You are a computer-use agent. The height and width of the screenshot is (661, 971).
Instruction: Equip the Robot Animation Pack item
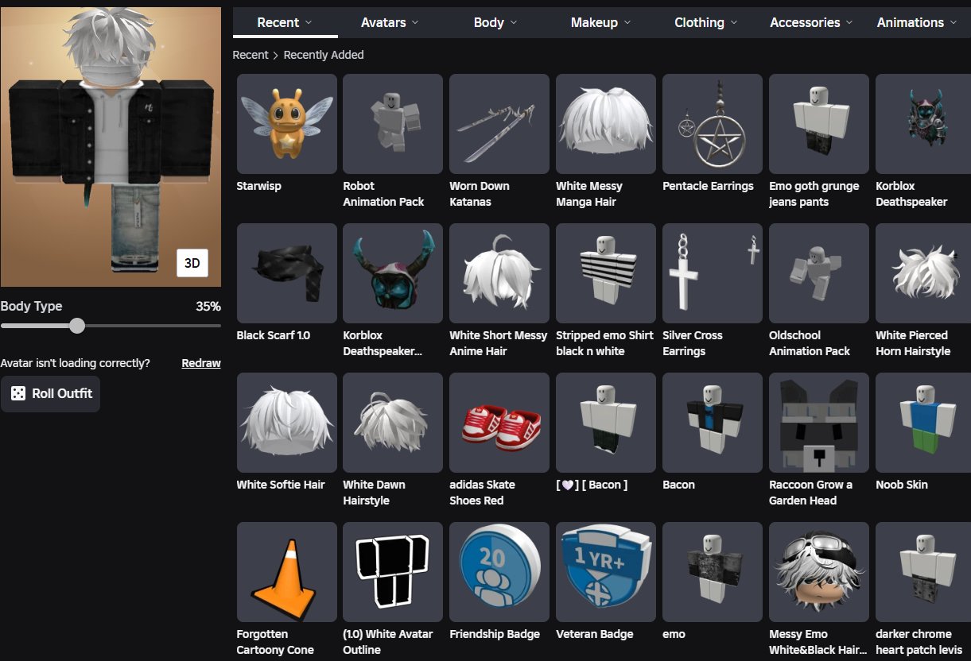coord(393,124)
